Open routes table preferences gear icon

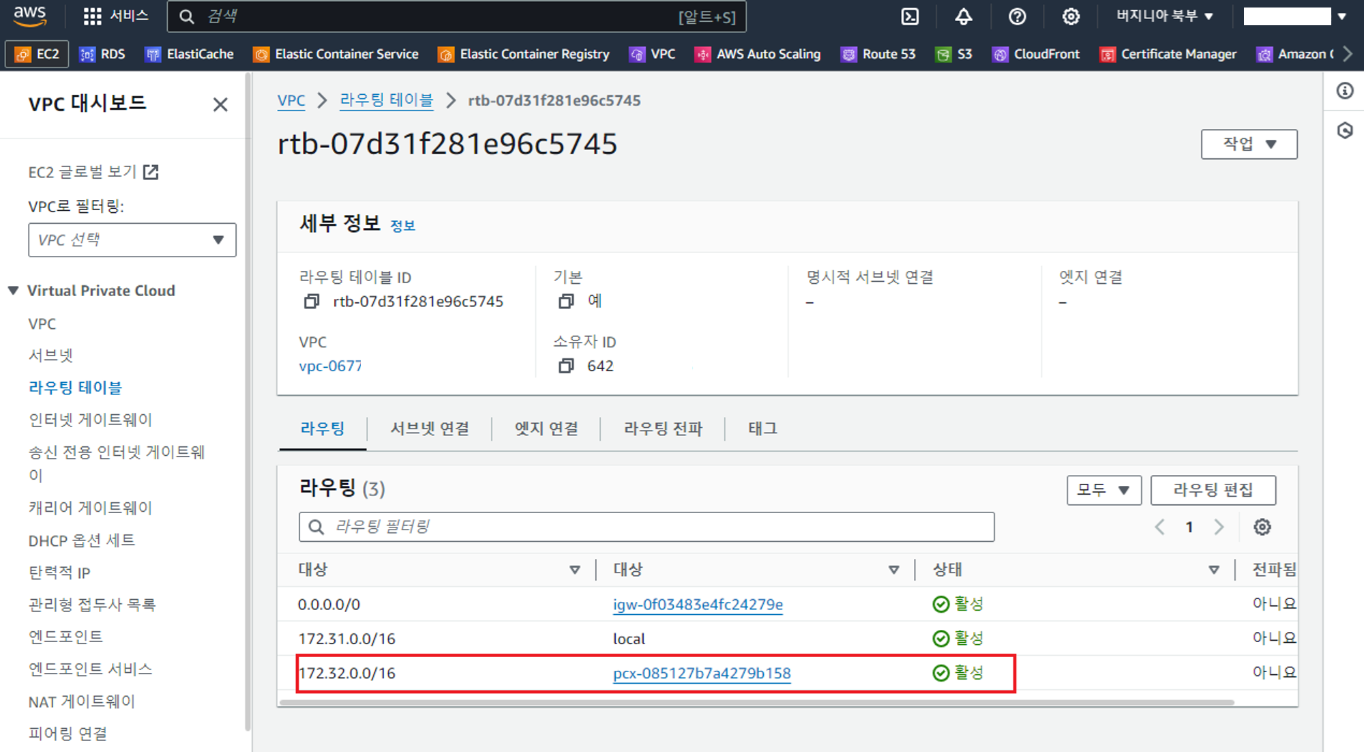pos(1262,527)
